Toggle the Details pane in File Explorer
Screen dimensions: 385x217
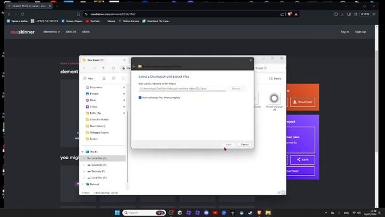pos(275,78)
